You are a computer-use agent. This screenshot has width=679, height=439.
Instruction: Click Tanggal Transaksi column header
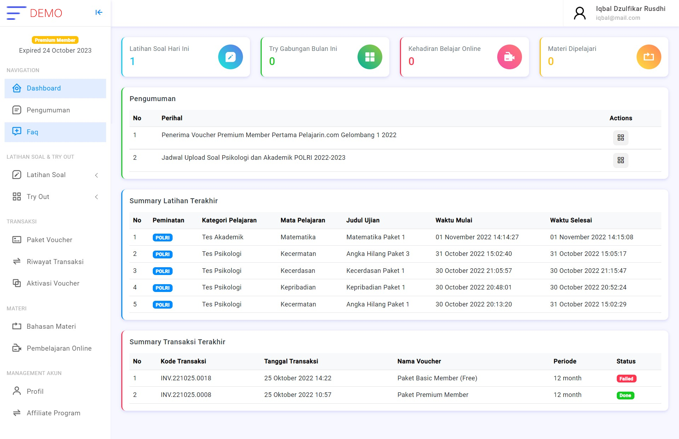coord(291,361)
